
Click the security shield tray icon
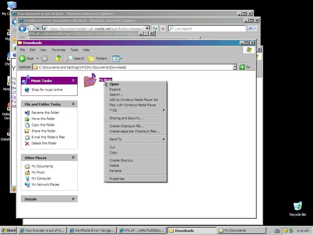(285, 231)
